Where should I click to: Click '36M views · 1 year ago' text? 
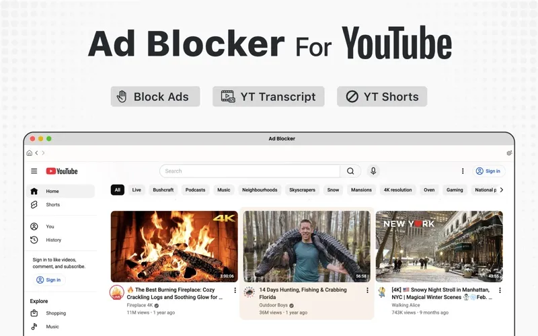(x=283, y=312)
